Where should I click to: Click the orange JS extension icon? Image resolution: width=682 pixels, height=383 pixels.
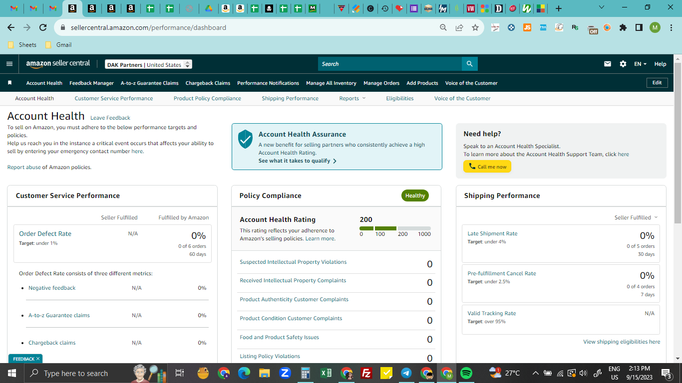click(x=527, y=27)
